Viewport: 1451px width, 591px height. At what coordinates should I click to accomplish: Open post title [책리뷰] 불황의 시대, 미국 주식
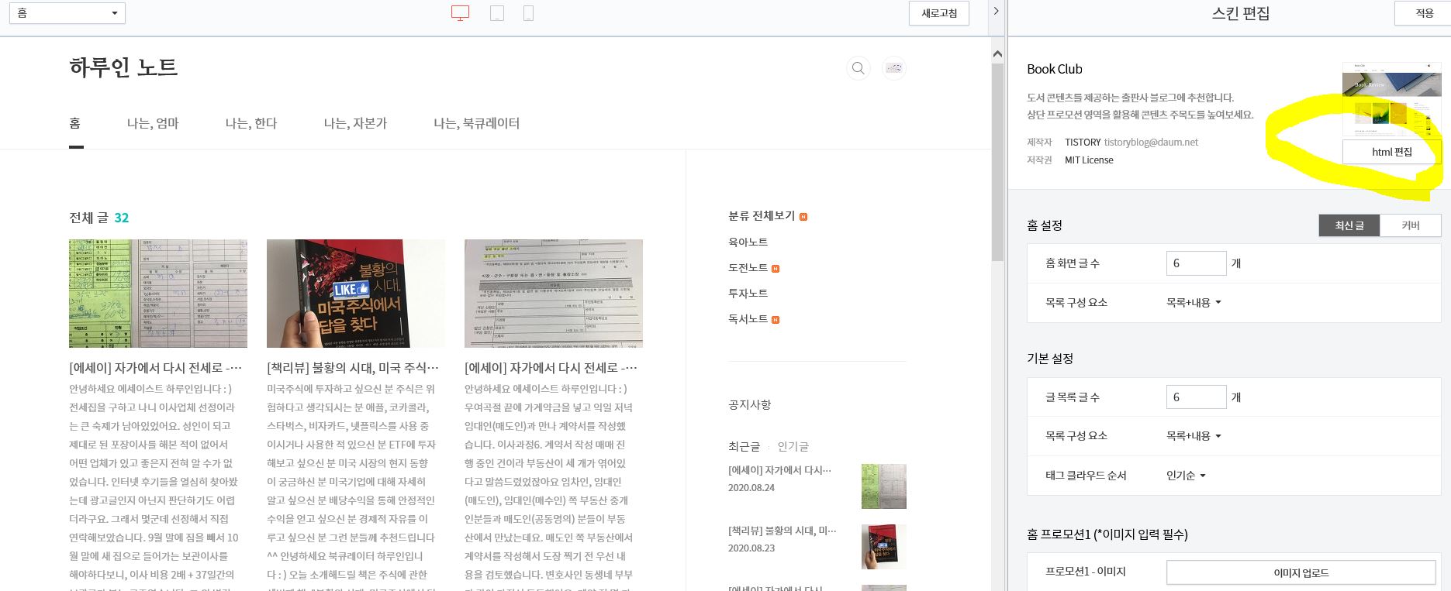pyautogui.click(x=353, y=368)
